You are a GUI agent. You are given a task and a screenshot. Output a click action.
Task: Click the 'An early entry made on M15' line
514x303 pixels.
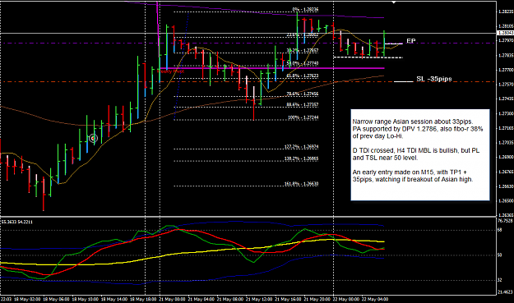pos(410,172)
